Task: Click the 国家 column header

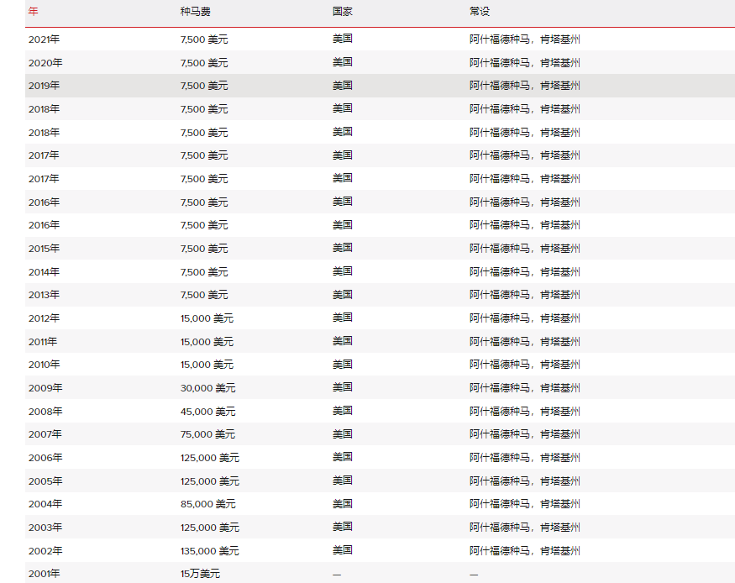Action: (x=342, y=13)
